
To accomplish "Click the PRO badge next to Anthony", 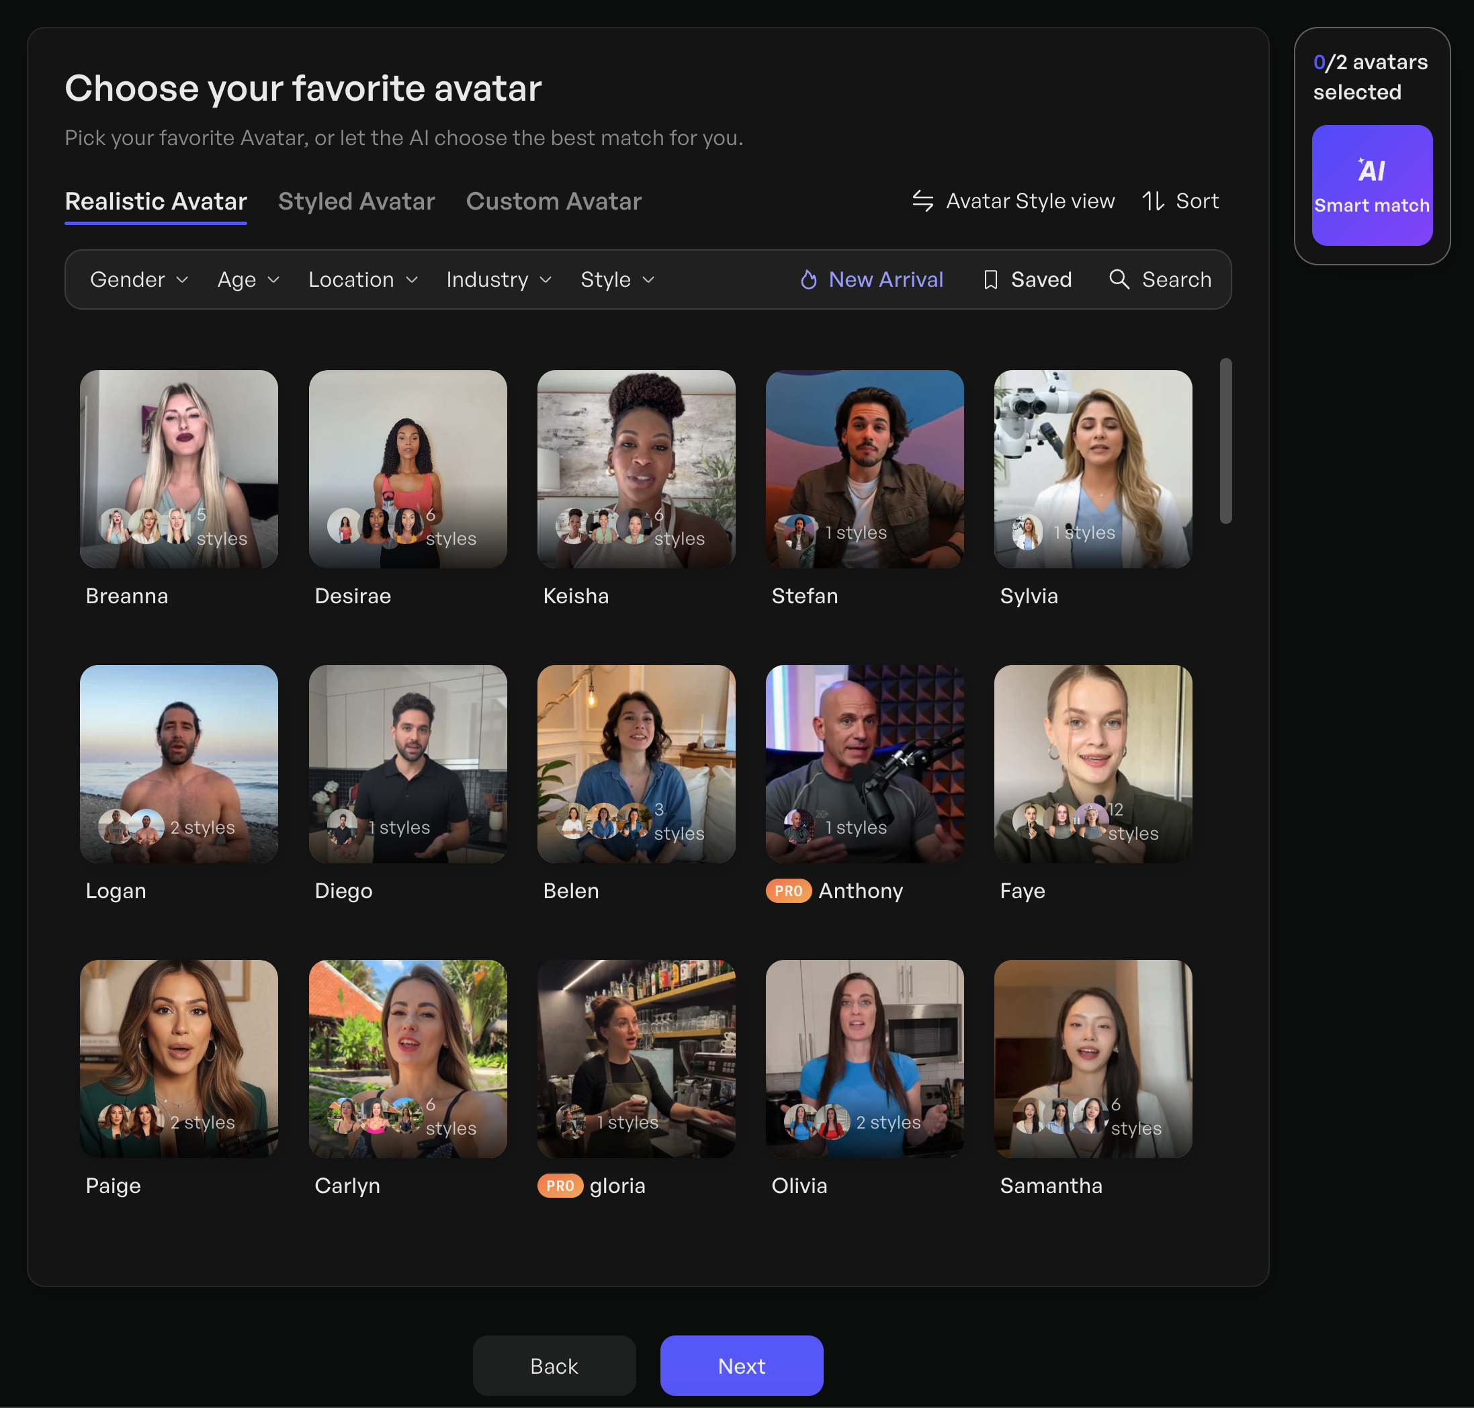I will click(788, 891).
